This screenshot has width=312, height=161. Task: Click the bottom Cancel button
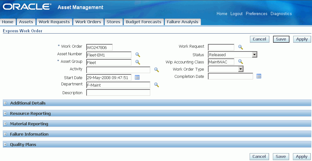tap(259, 157)
